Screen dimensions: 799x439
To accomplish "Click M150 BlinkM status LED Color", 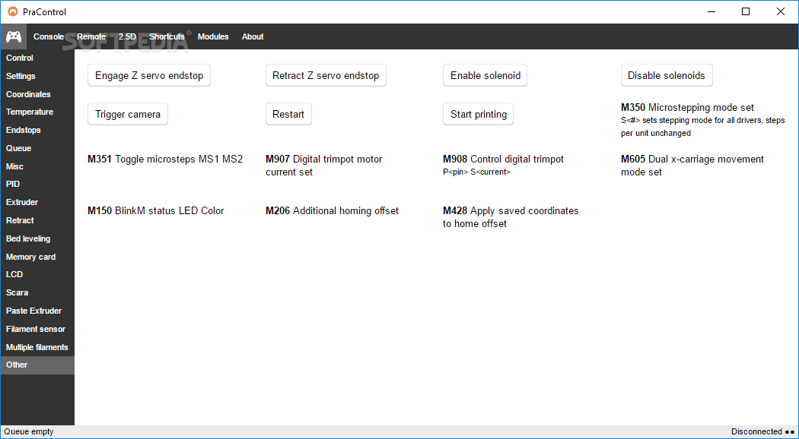I will 156,210.
